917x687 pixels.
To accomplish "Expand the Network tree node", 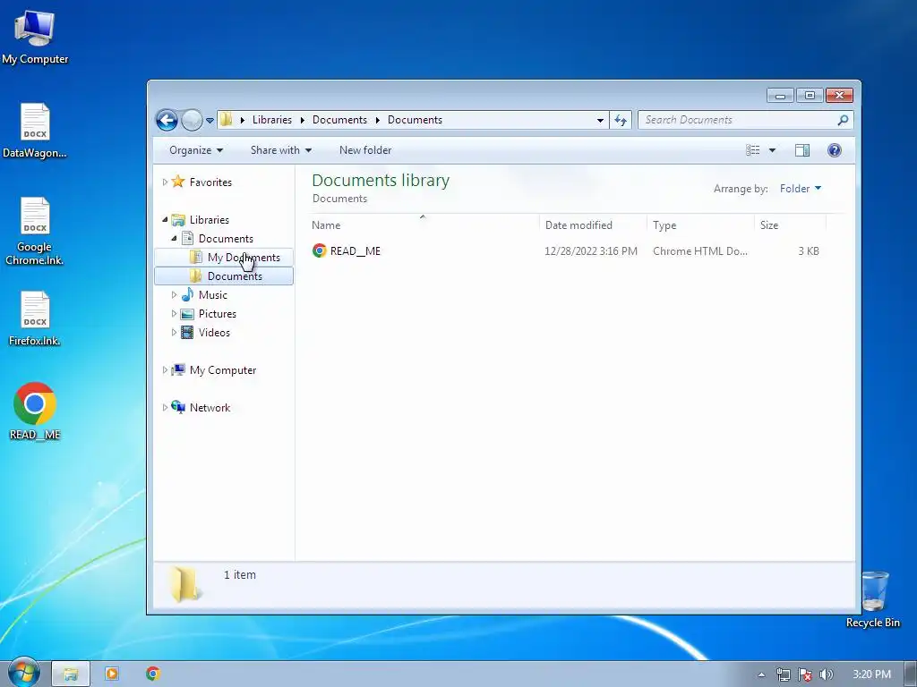I will click(x=165, y=408).
